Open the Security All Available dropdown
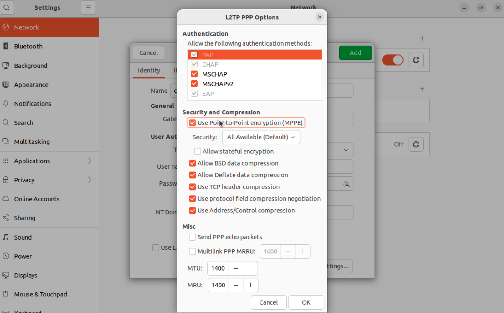Screen dimensions: 504x313 pos(261,137)
